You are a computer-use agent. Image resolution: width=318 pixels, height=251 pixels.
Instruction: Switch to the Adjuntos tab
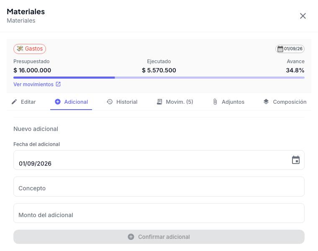229,102
